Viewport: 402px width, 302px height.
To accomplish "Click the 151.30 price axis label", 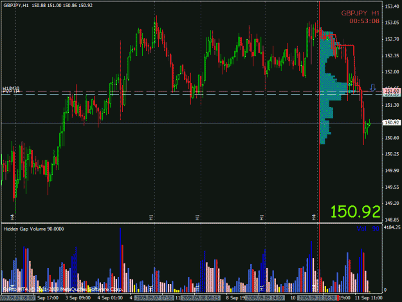I will tap(392, 105).
